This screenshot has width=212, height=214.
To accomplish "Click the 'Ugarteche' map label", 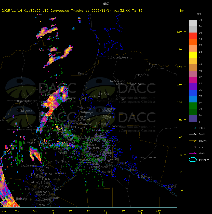I will coord(63,161).
